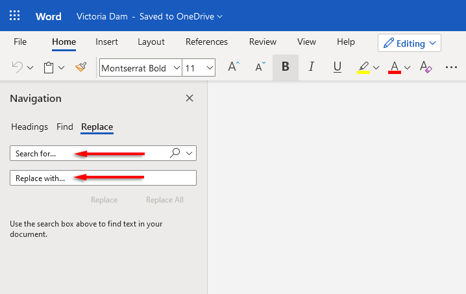466x294 pixels.
Task: Open the font size 11 dropdown
Action: 210,67
